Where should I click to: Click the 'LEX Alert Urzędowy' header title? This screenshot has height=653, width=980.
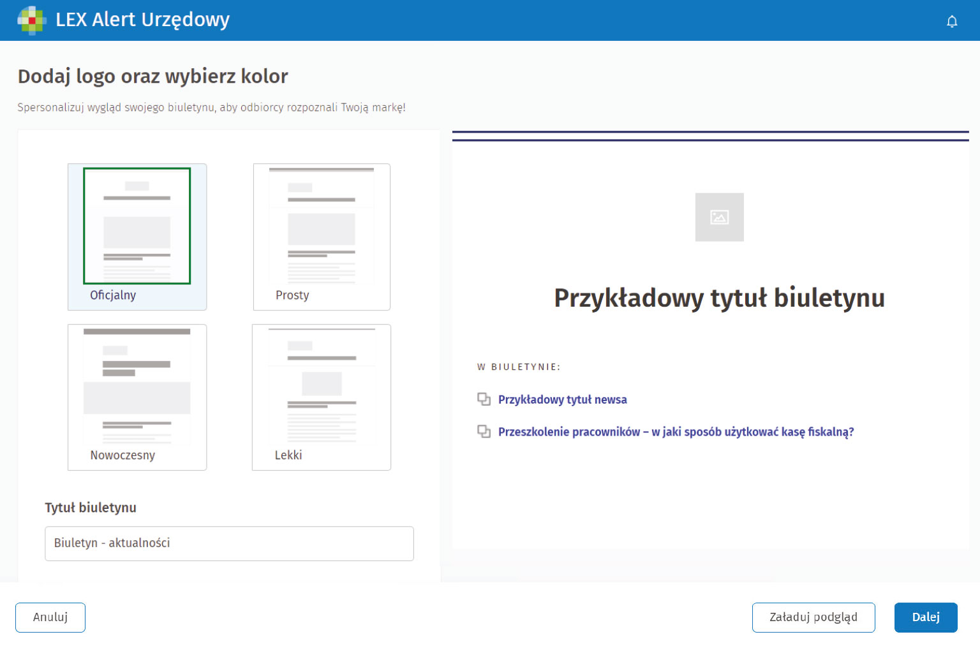coord(142,20)
